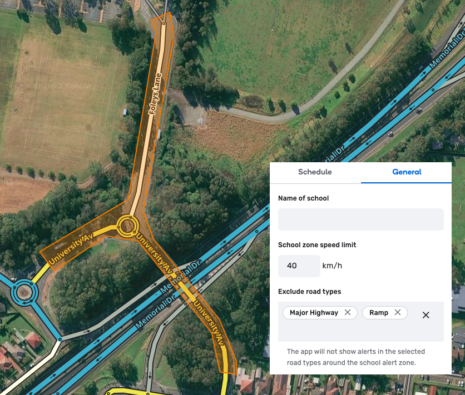Click the school zone speed limit box
Viewport: 465px width, 395px height.
(x=299, y=266)
